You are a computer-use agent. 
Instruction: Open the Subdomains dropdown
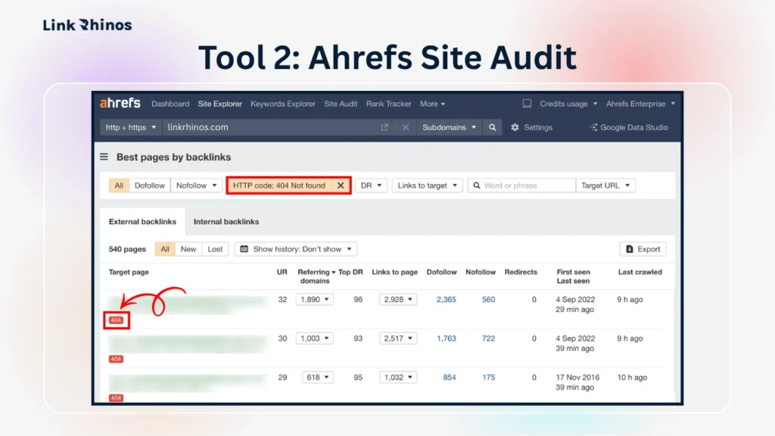click(448, 127)
